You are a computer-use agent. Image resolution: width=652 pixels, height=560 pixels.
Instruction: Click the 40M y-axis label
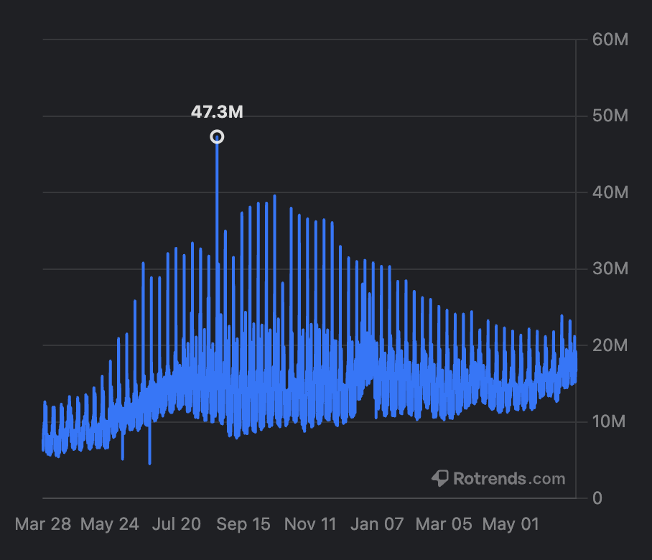point(610,192)
